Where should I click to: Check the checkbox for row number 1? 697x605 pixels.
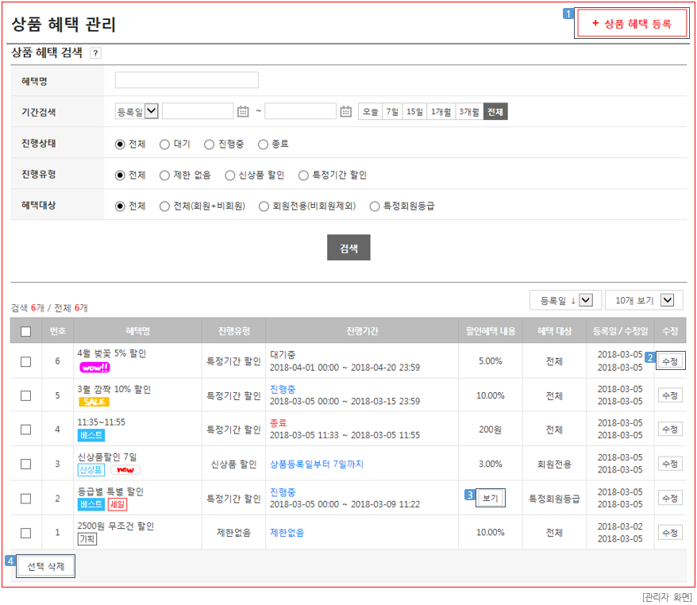[x=25, y=533]
